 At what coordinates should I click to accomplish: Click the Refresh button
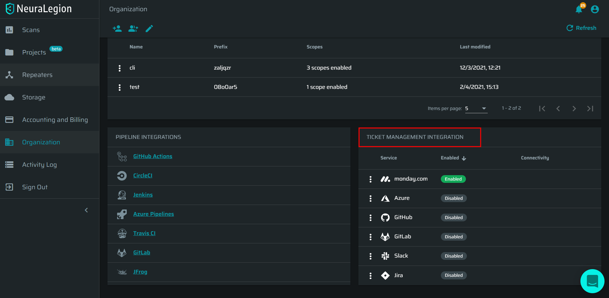pyautogui.click(x=581, y=28)
